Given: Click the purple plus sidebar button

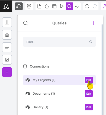Looking at the screenshot, I should [x=7, y=72].
